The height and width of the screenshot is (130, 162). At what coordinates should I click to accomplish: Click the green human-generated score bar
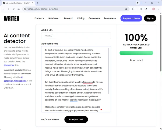point(136,53)
